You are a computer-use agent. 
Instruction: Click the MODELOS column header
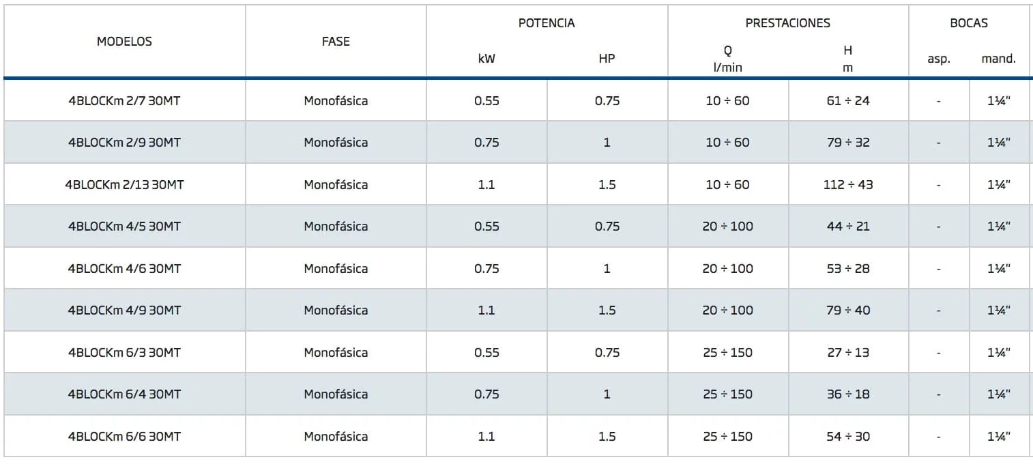[124, 42]
